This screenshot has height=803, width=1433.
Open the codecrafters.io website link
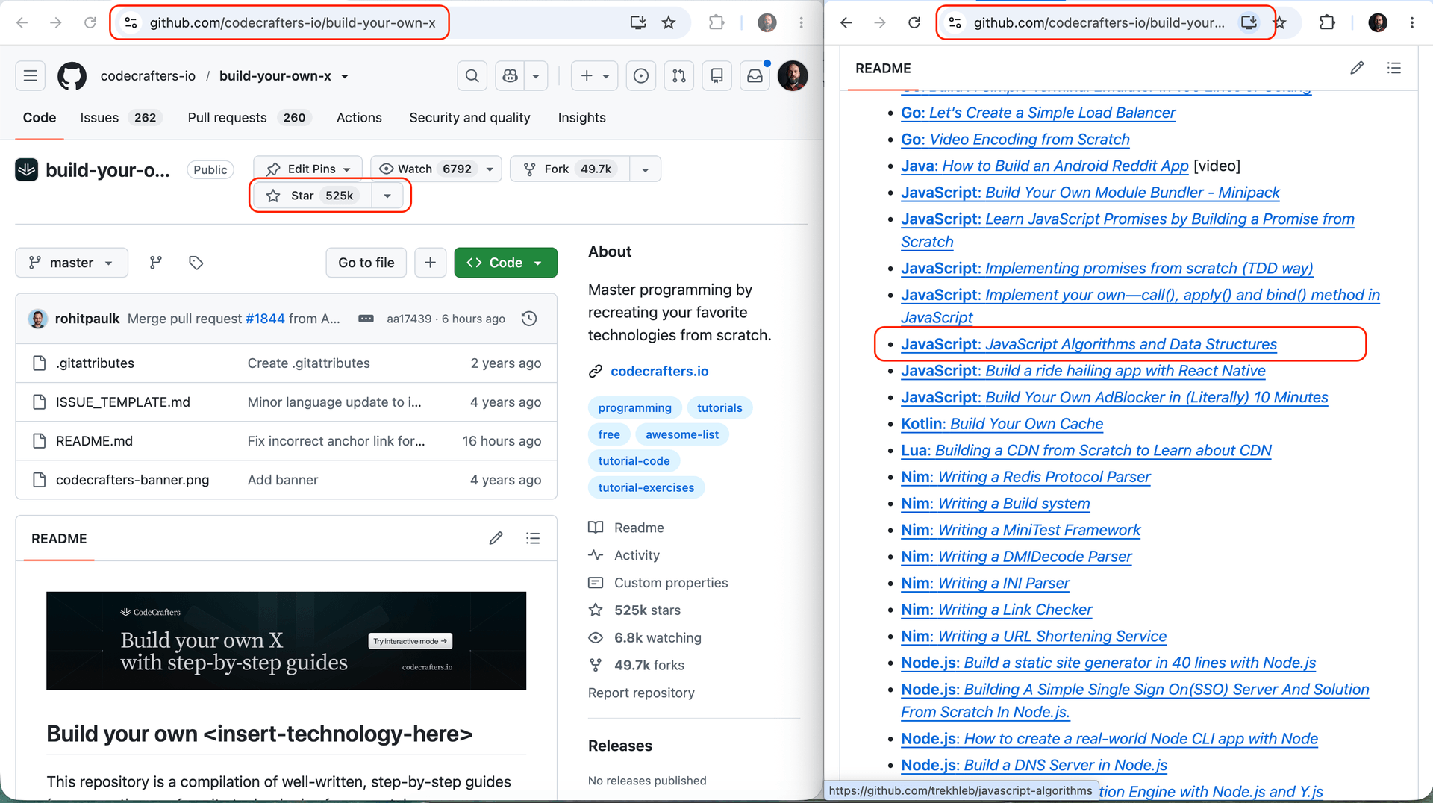(x=660, y=371)
